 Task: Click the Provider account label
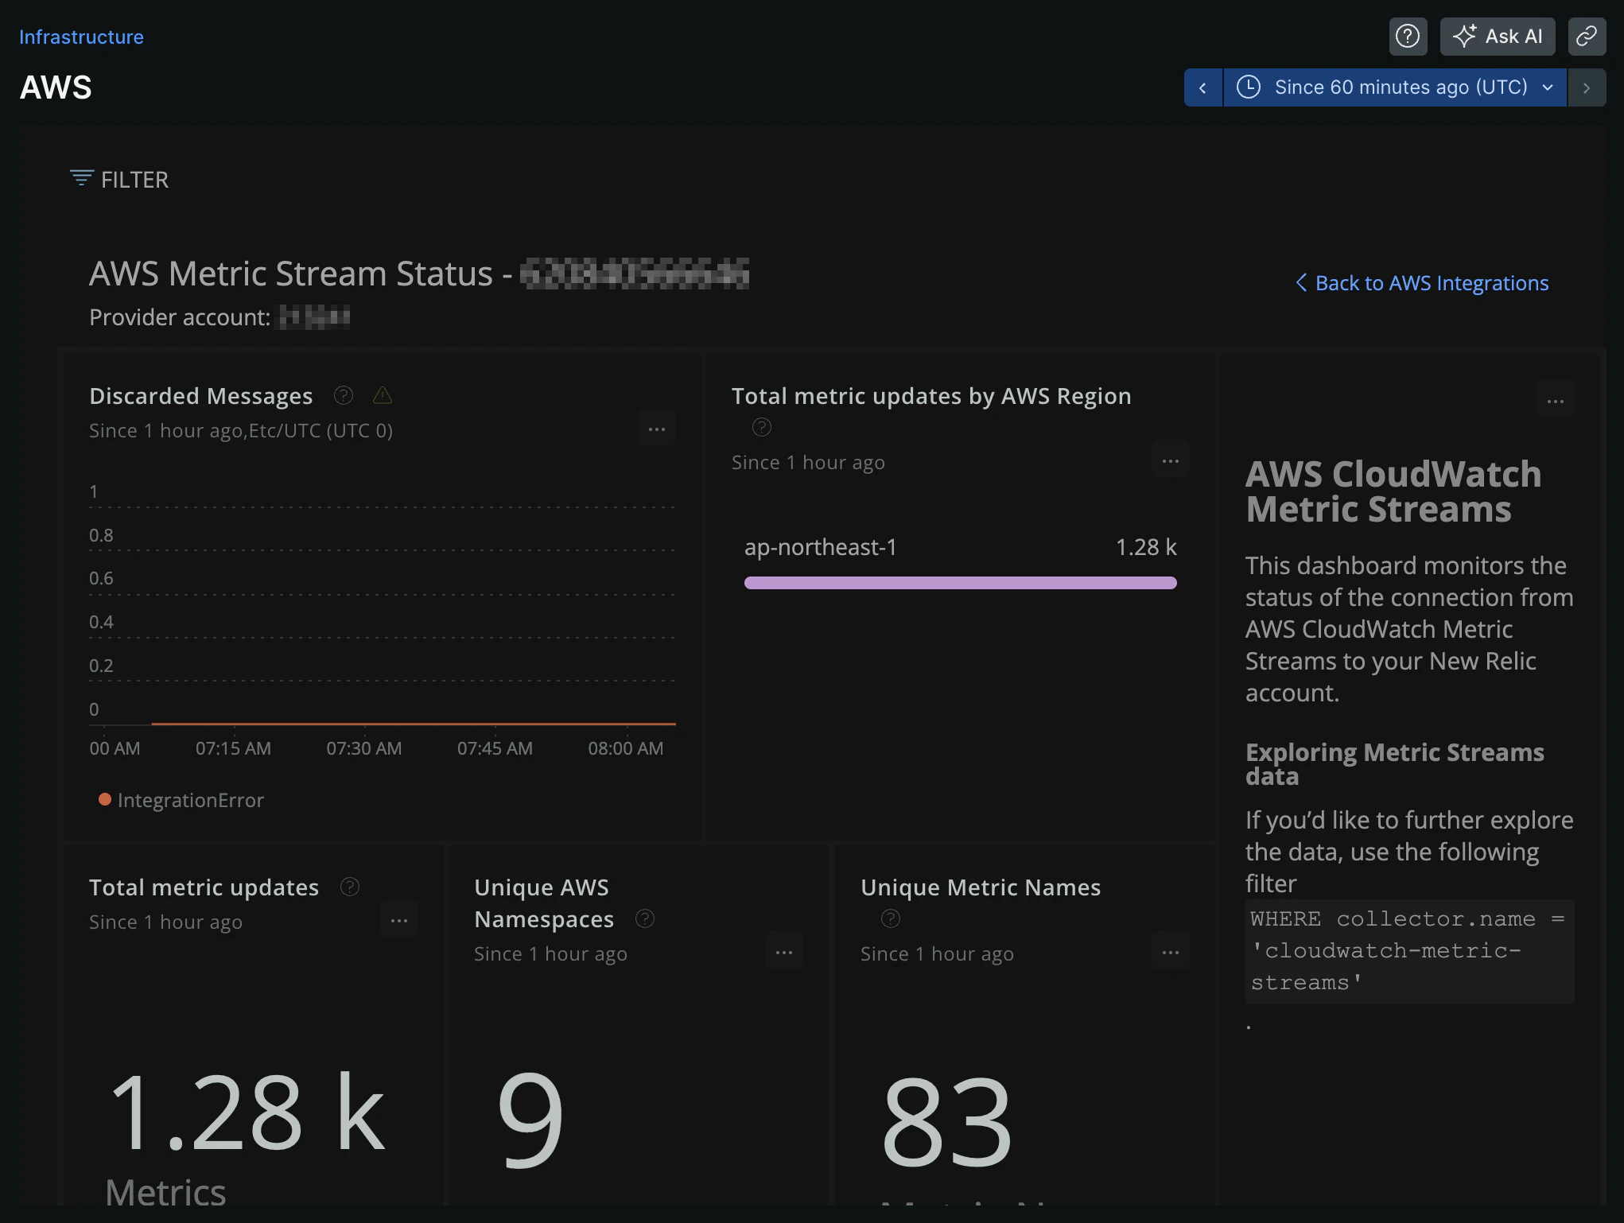coord(180,317)
